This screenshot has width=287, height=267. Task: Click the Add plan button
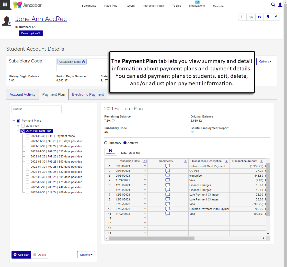(x=21, y=255)
